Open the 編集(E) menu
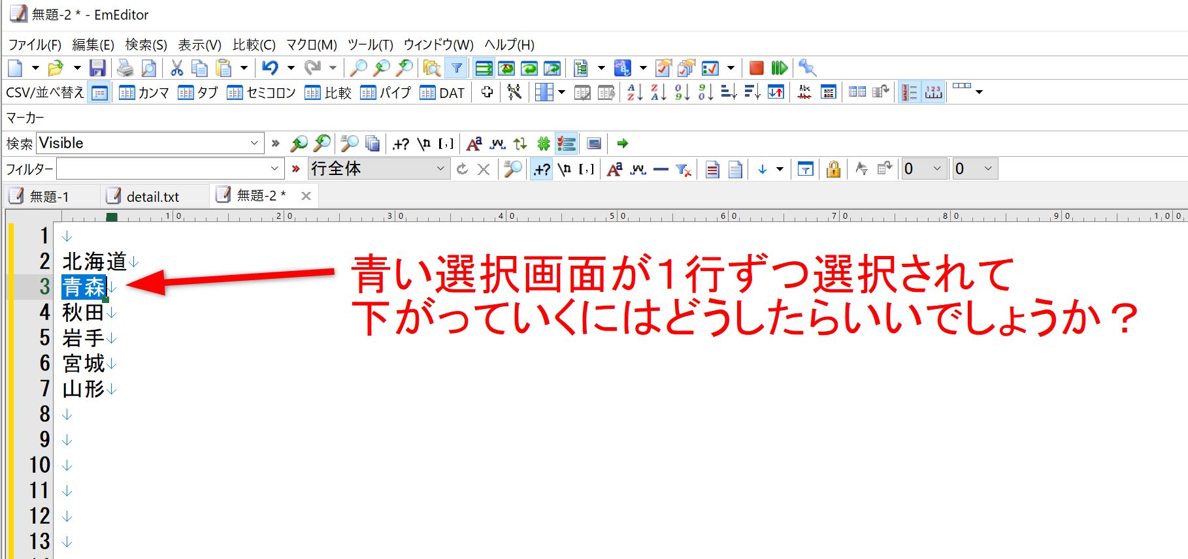This screenshot has height=559, width=1188. tap(93, 44)
